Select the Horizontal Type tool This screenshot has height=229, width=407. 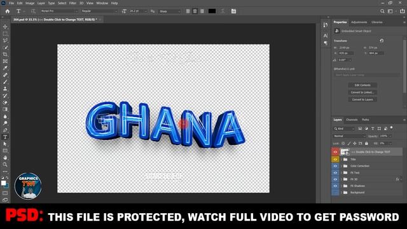click(x=5, y=137)
